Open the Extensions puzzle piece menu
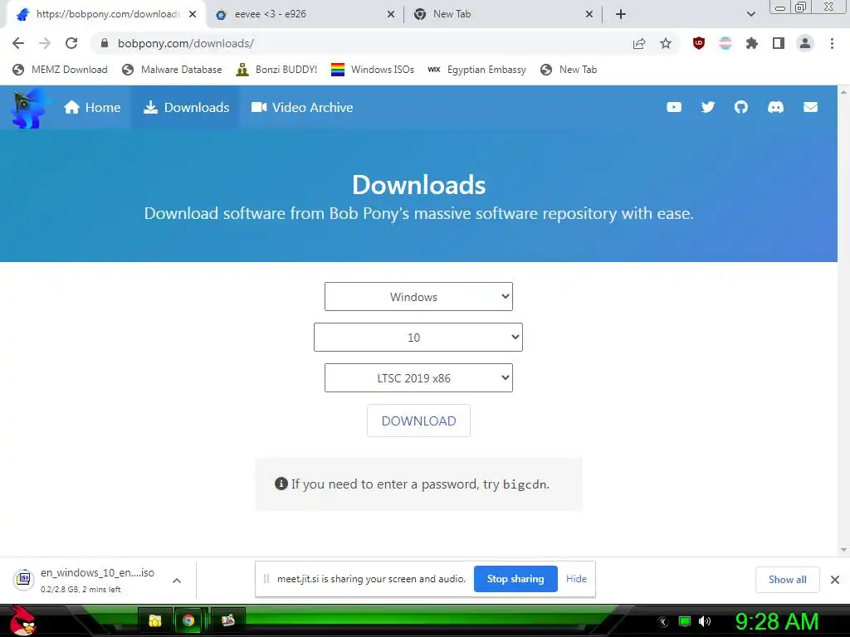The height and width of the screenshot is (637, 850). click(x=752, y=43)
